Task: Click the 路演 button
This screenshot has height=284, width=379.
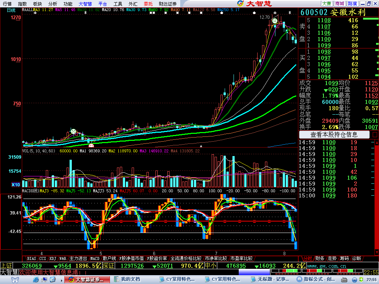Action: [x=352, y=4]
